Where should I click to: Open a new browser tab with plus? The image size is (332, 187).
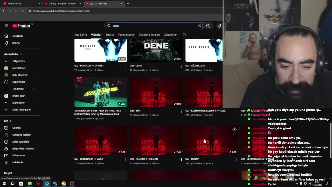click(x=128, y=4)
